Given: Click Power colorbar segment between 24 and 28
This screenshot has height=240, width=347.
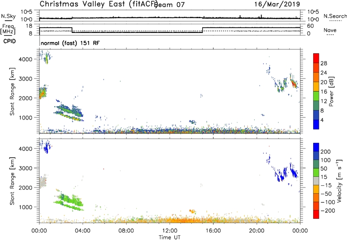Looking at the screenshot, I should point(316,68).
